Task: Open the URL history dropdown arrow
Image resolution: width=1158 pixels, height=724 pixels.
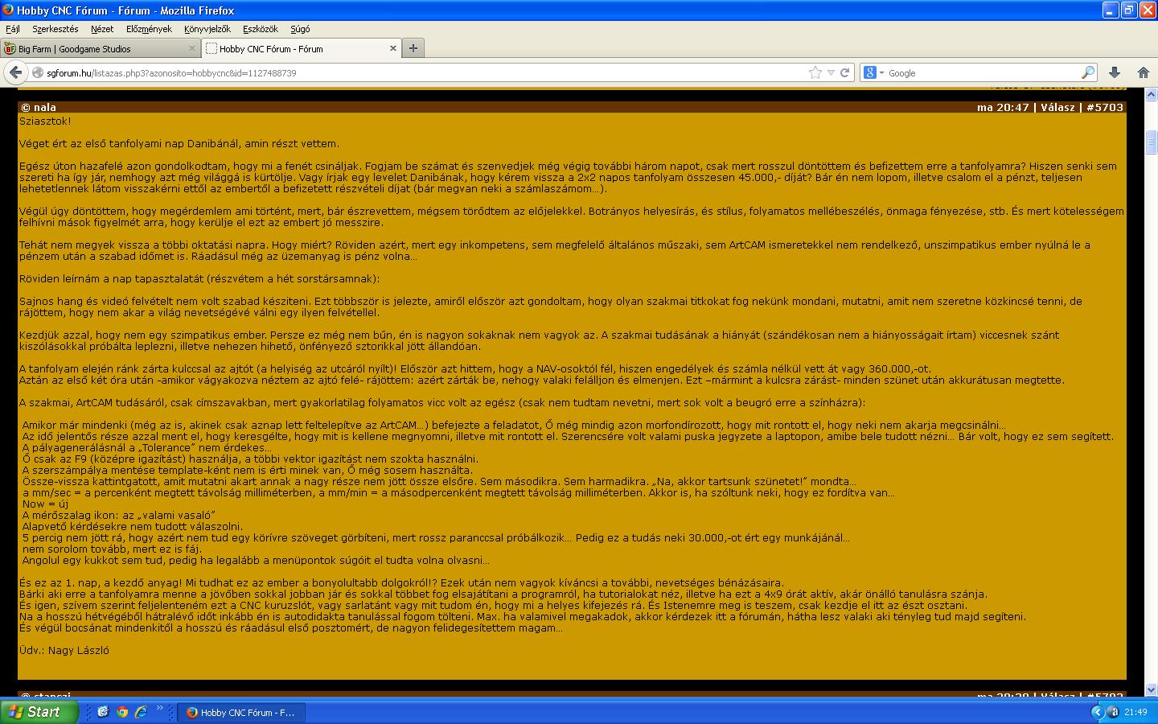Action: tap(831, 72)
